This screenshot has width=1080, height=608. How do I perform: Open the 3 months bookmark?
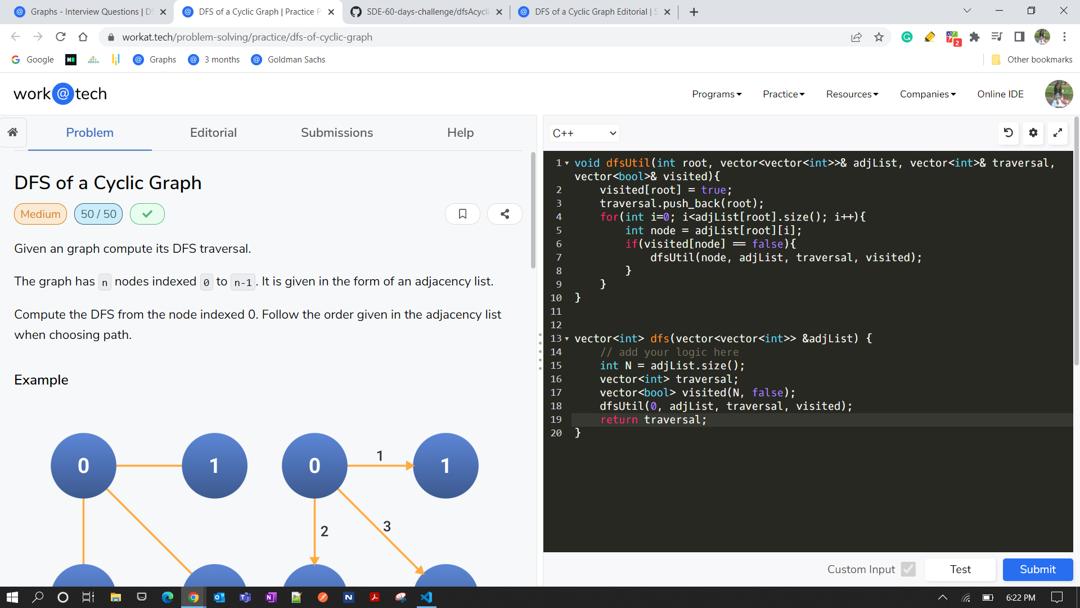(214, 60)
